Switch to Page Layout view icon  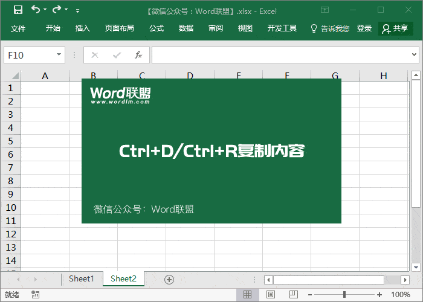(271, 295)
